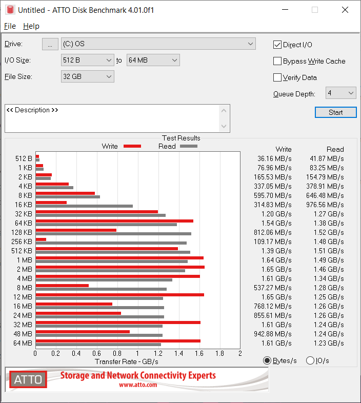Click Storage and Network Connectivity Experts banner text

pos(138,375)
